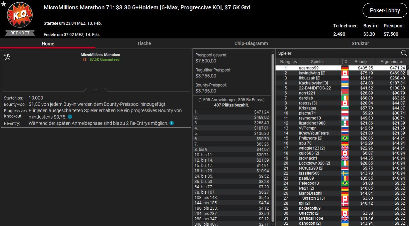Switch to the Tische tab

pos(144,43)
